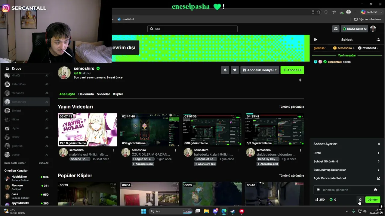385x216 pixels.
Task: Open the browser favorites list
Action: 334,12
